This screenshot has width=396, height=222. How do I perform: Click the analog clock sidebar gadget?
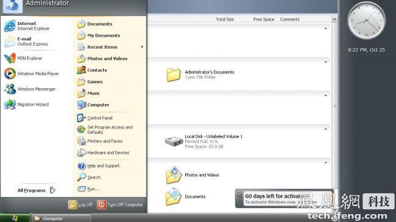tap(366, 21)
